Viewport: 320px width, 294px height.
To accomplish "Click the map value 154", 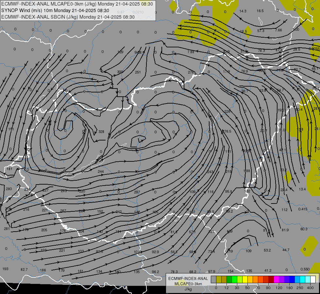I will click(x=230, y=271).
